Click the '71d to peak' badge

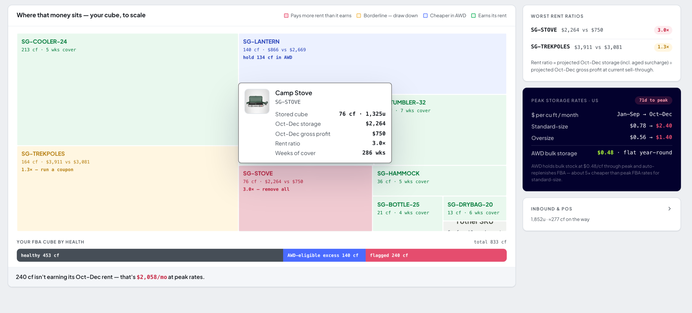(653, 100)
